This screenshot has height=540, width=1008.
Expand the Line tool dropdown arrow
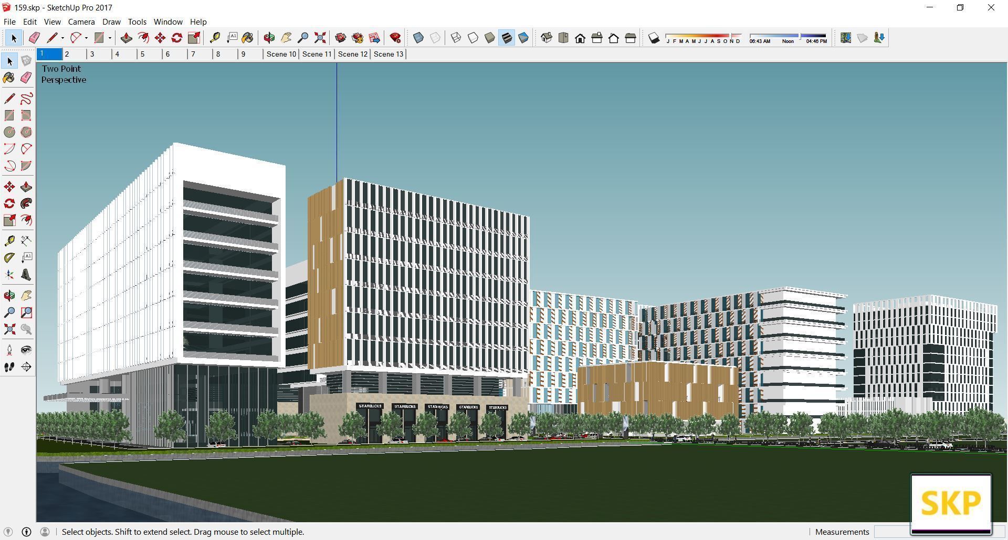point(62,38)
